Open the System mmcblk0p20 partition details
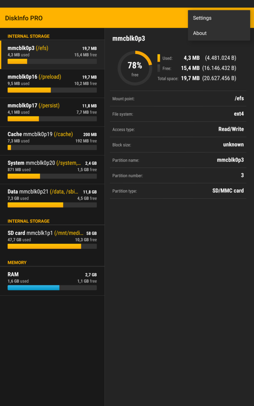 tap(52, 170)
